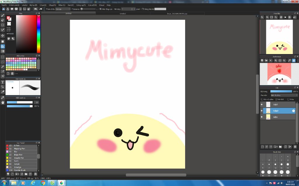Select the Eraser tool
299x186 pixels.
3,20
